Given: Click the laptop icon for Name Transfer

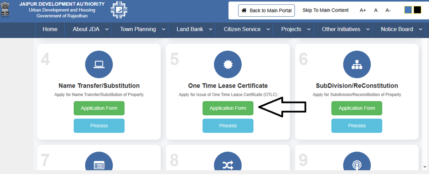Looking at the screenshot, I should pos(99,64).
